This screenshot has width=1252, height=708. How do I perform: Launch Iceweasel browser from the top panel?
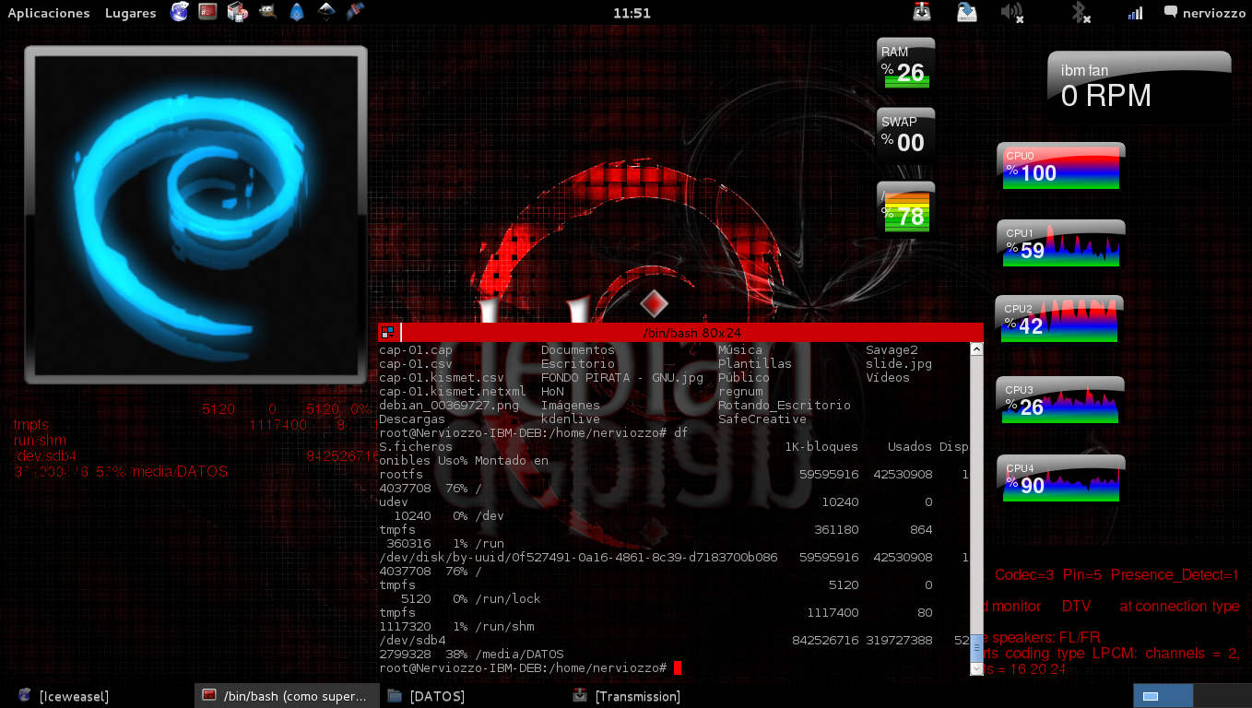tap(180, 13)
